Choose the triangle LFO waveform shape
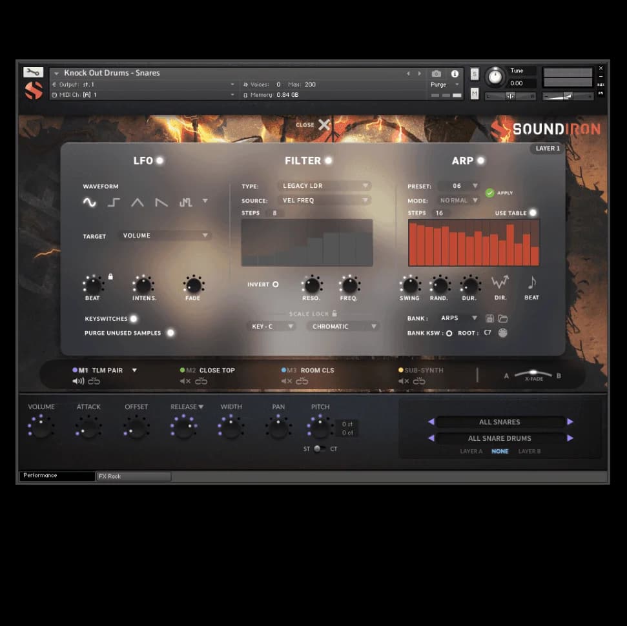 (138, 203)
